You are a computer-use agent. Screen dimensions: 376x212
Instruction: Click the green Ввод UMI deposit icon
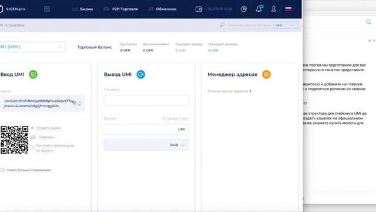[x=33, y=75]
